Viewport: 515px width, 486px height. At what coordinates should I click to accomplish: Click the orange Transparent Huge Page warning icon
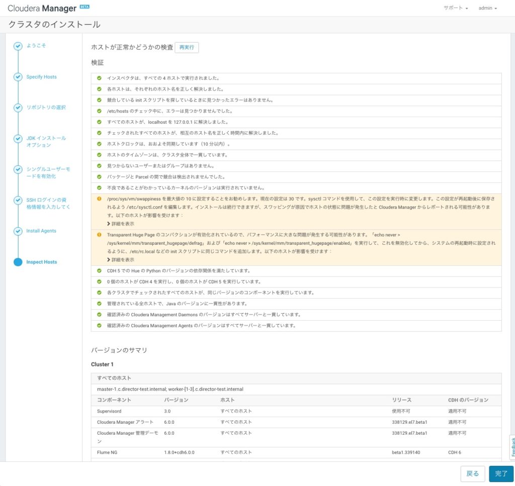[99, 235]
